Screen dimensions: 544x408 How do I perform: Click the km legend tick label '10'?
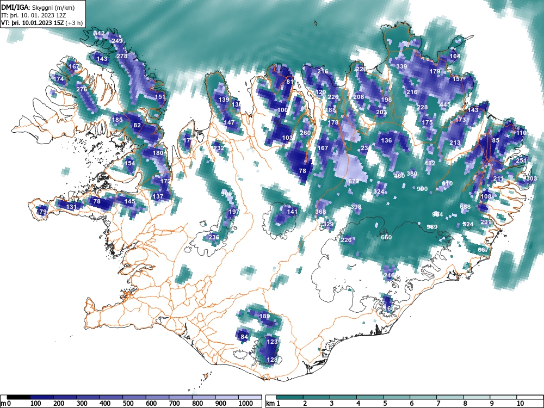coord(520,404)
